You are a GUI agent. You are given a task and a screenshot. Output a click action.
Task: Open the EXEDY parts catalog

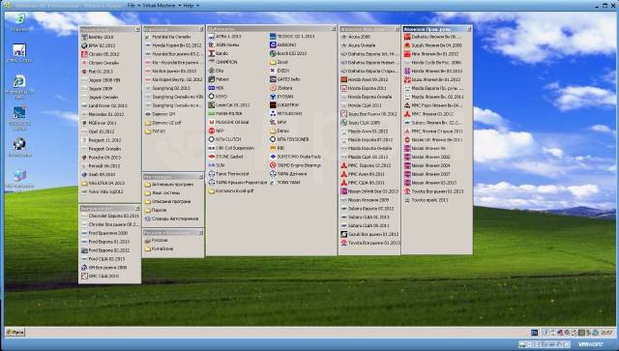click(x=280, y=71)
